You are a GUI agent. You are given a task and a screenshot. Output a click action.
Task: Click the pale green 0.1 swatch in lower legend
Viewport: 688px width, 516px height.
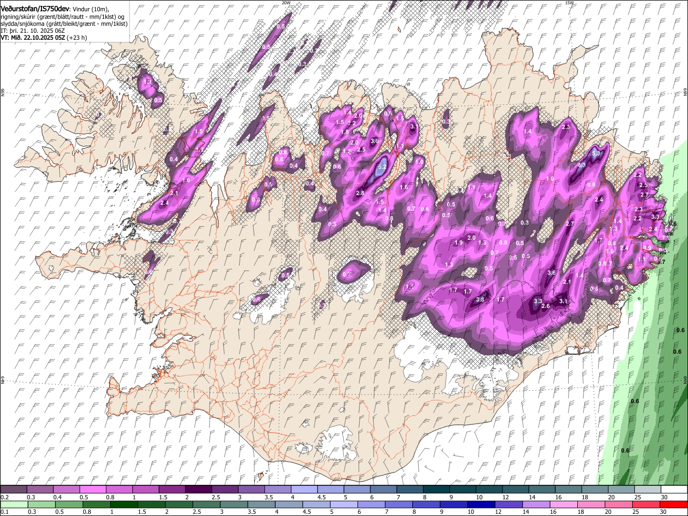[x=14, y=504]
